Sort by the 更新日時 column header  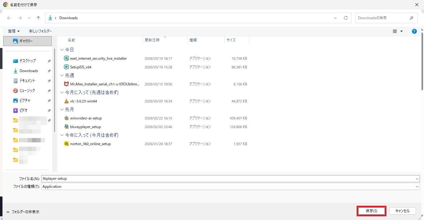coord(152,40)
